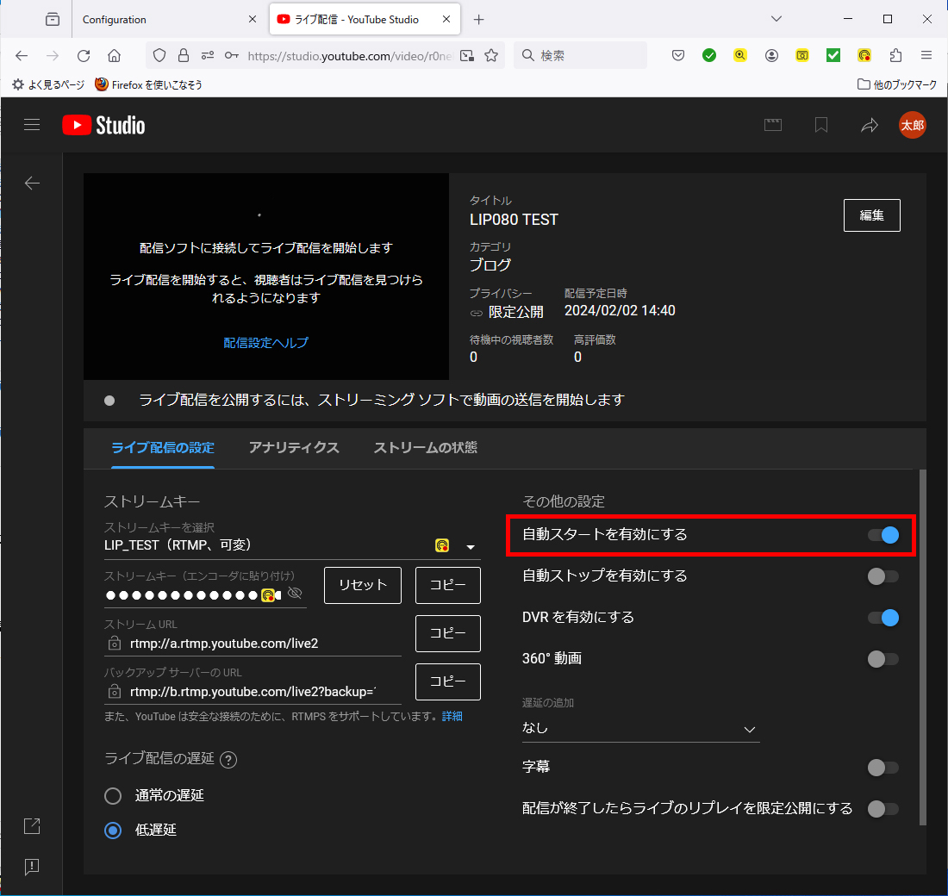This screenshot has height=896, width=948.
Task: Click the settings panel vertical scrollbar
Action: point(923,647)
